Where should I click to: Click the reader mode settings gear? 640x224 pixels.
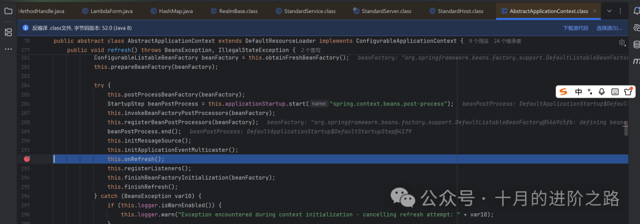point(622,43)
